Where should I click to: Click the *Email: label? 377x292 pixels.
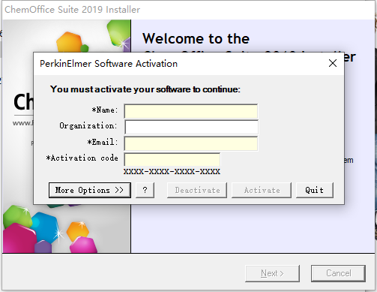click(x=103, y=142)
